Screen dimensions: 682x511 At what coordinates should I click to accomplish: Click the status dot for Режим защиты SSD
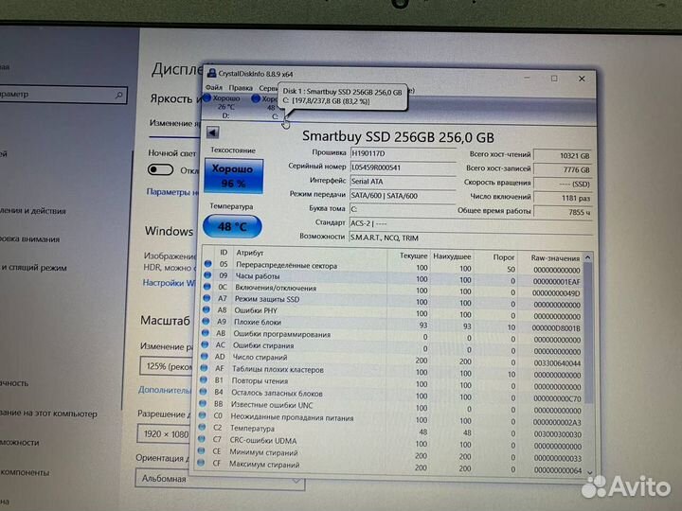click(x=206, y=298)
